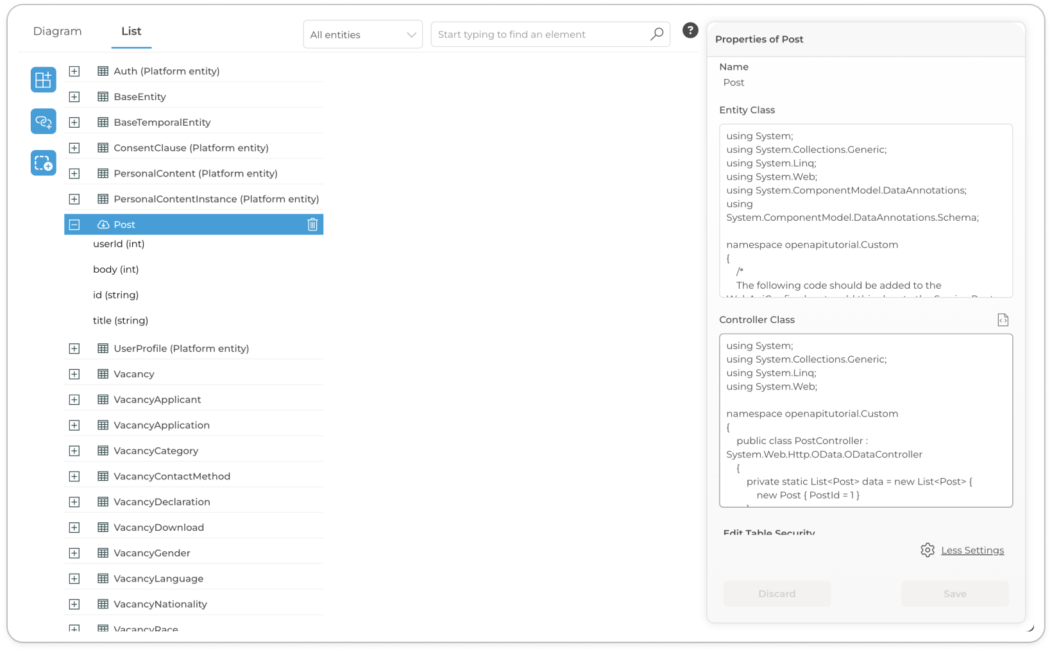The height and width of the screenshot is (652, 1052).
Task: Click the gear icon beside Less Settings
Action: [x=928, y=550]
